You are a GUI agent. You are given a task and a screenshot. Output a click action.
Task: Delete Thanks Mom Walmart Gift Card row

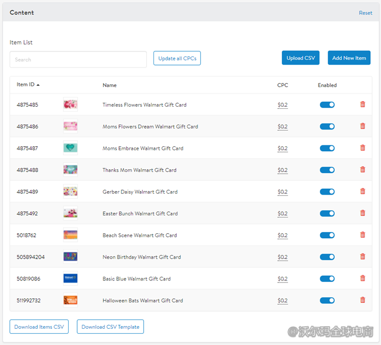[362, 170]
